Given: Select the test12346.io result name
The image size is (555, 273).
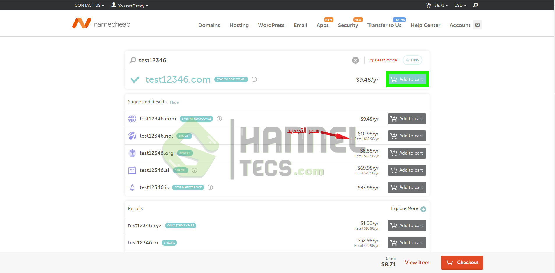Looking at the screenshot, I should click(143, 243).
